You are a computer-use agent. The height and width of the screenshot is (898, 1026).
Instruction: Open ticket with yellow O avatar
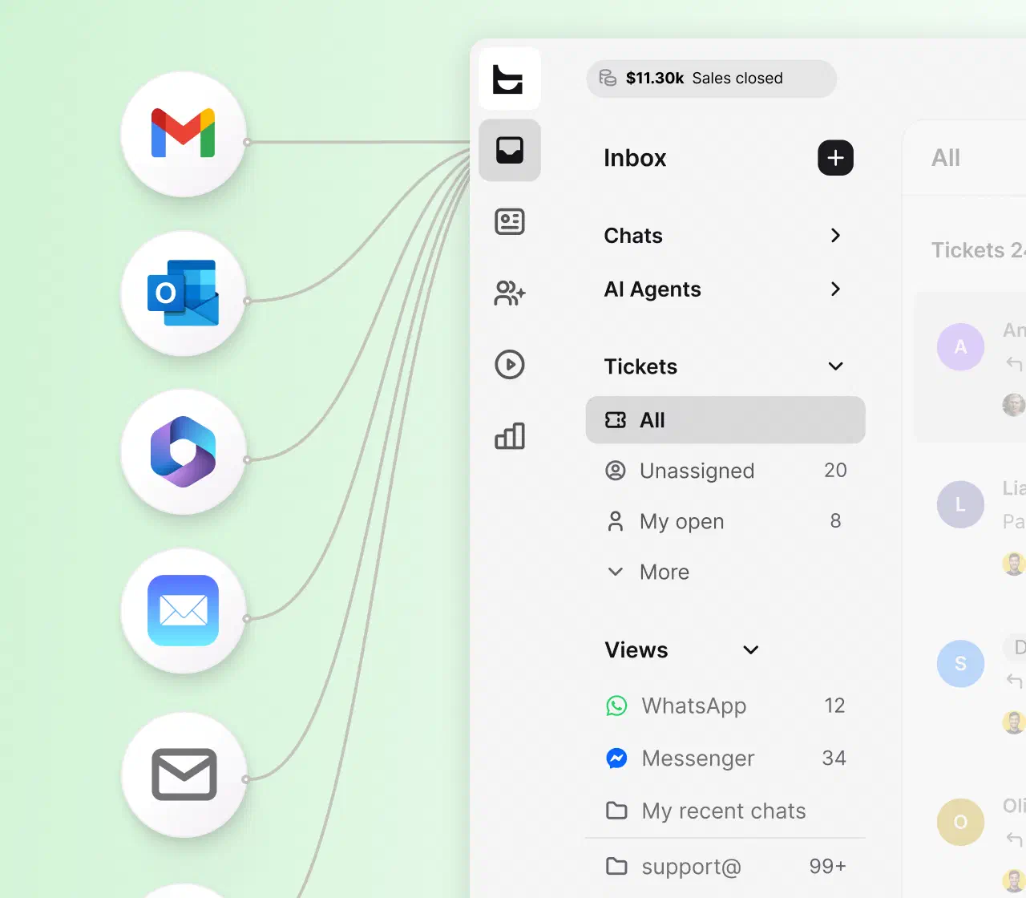coord(960,822)
